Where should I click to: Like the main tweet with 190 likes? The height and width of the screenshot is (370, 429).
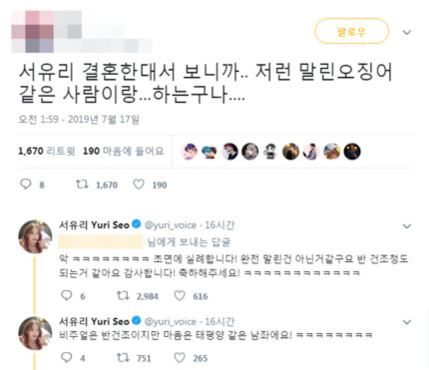click(x=139, y=184)
